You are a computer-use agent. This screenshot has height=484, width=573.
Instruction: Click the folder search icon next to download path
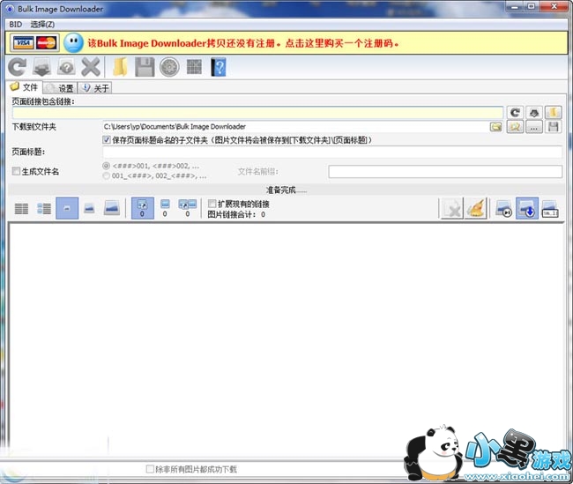pyautogui.click(x=515, y=127)
